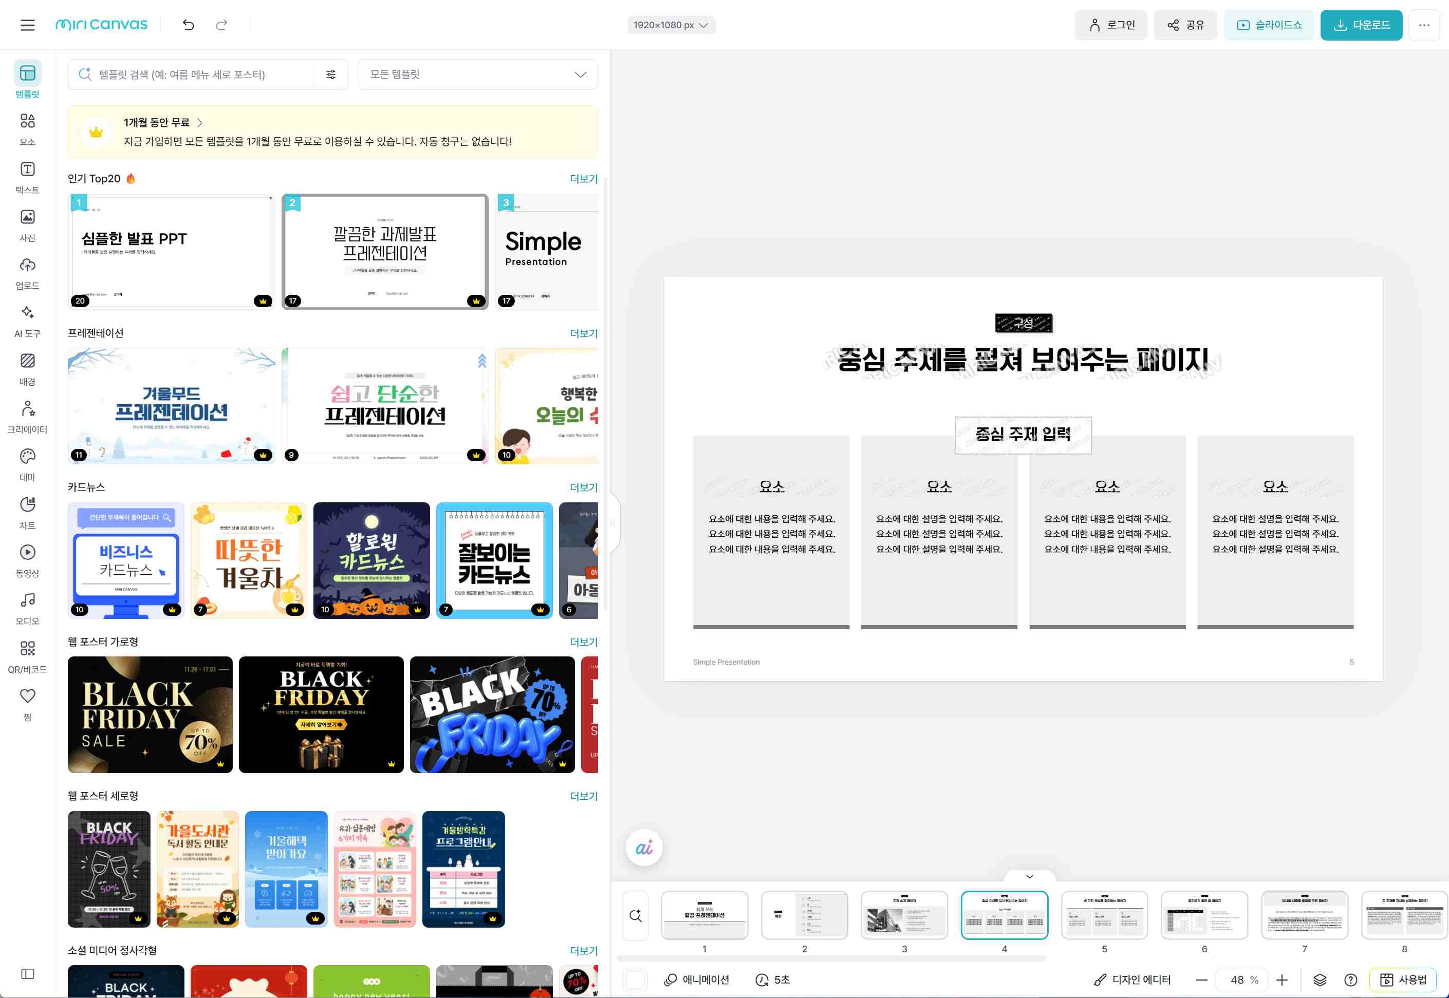This screenshot has height=998, width=1449.
Task: Open the 요소 elements panel
Action: (x=28, y=129)
